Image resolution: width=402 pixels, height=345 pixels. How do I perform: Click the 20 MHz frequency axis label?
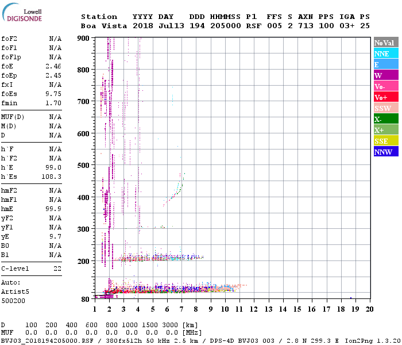(369, 309)
